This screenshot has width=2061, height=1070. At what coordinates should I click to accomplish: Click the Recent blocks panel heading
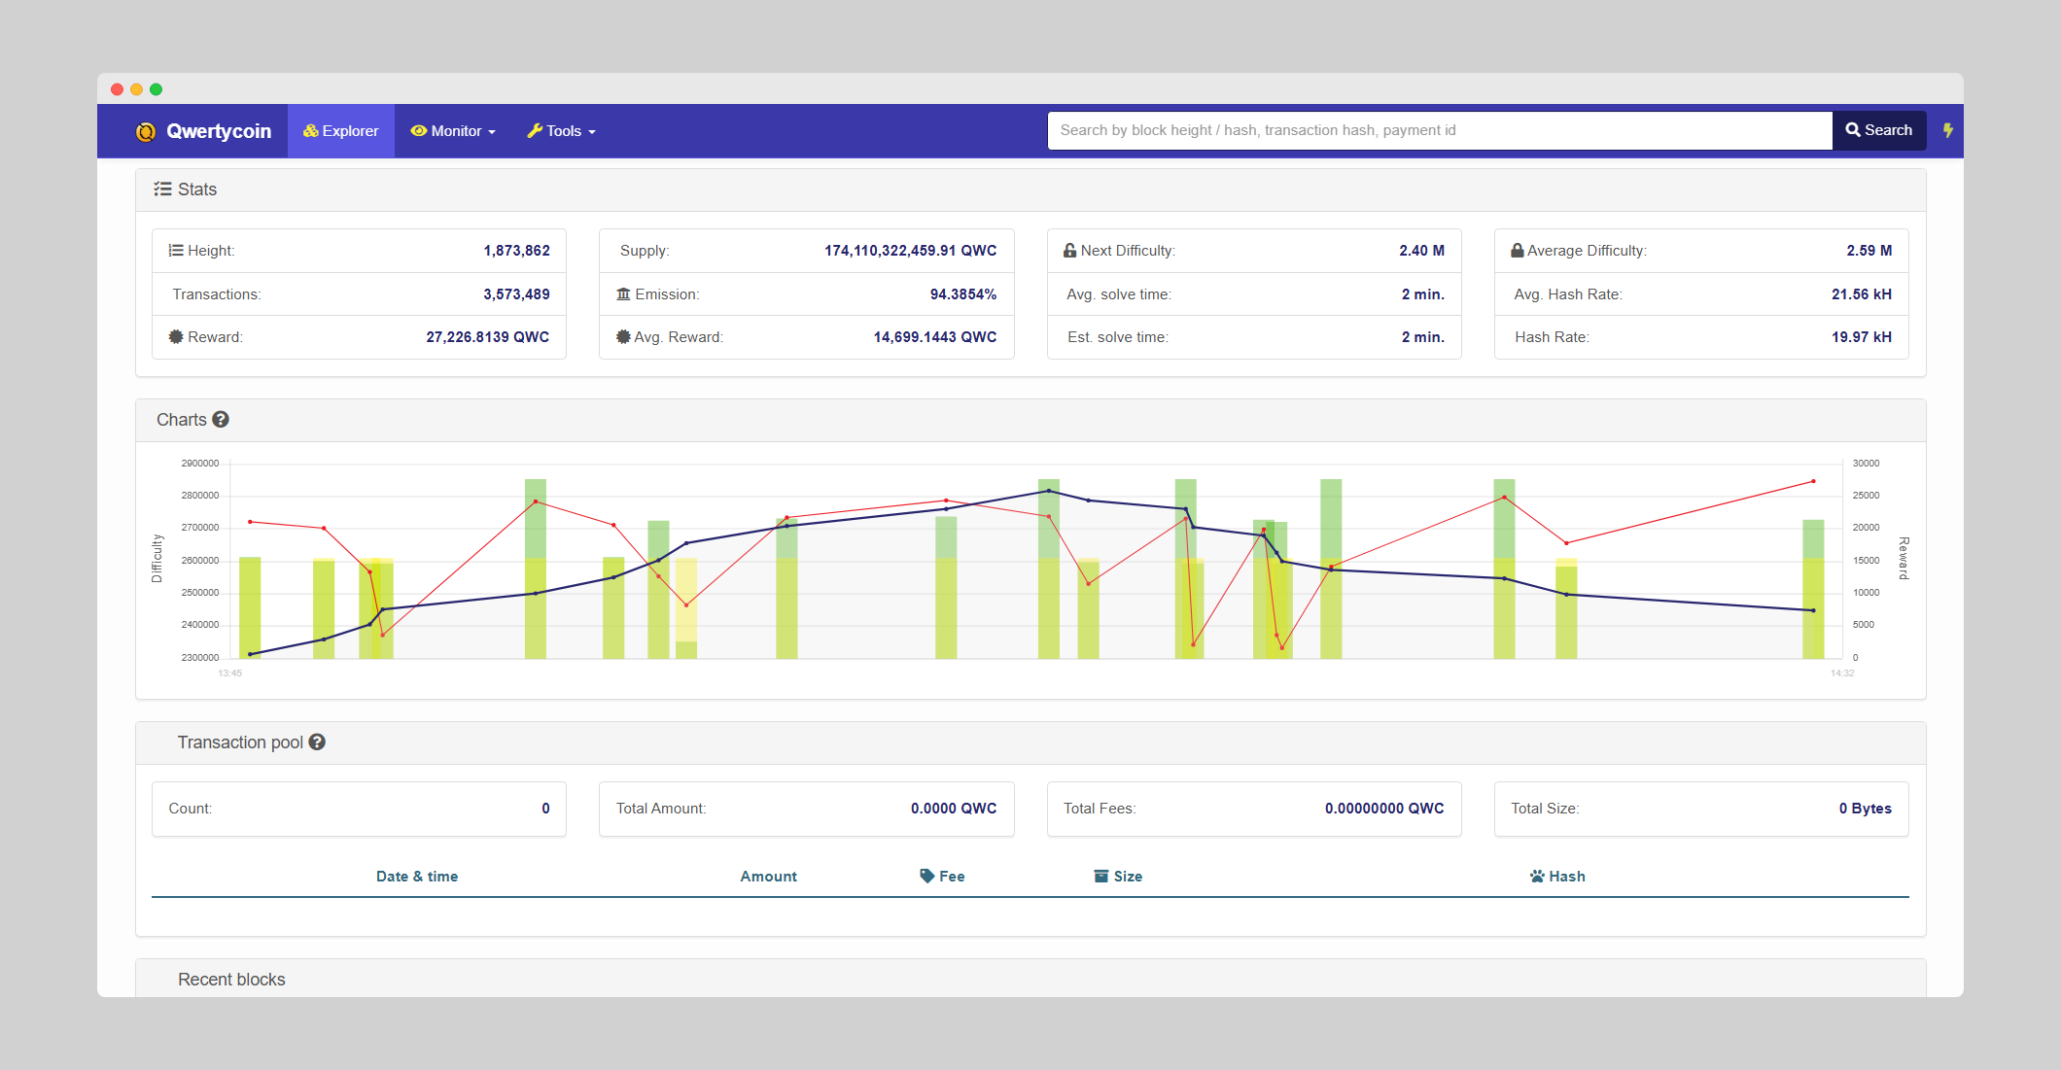(231, 980)
